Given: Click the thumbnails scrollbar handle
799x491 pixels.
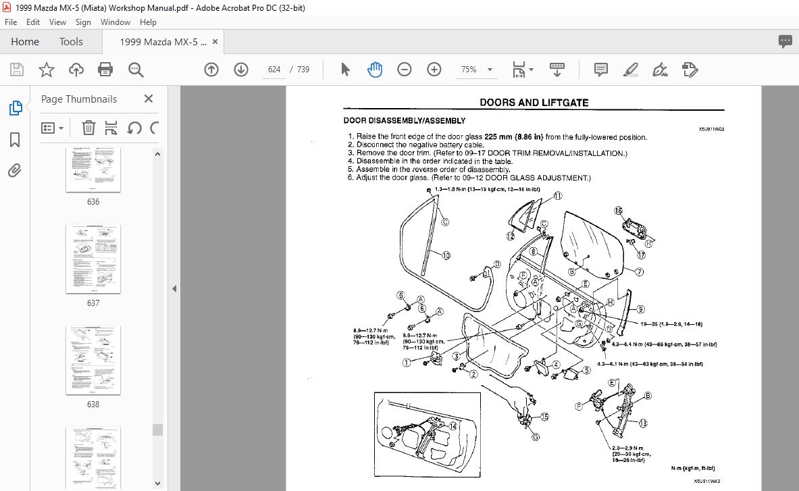Looking at the screenshot, I should [x=158, y=430].
